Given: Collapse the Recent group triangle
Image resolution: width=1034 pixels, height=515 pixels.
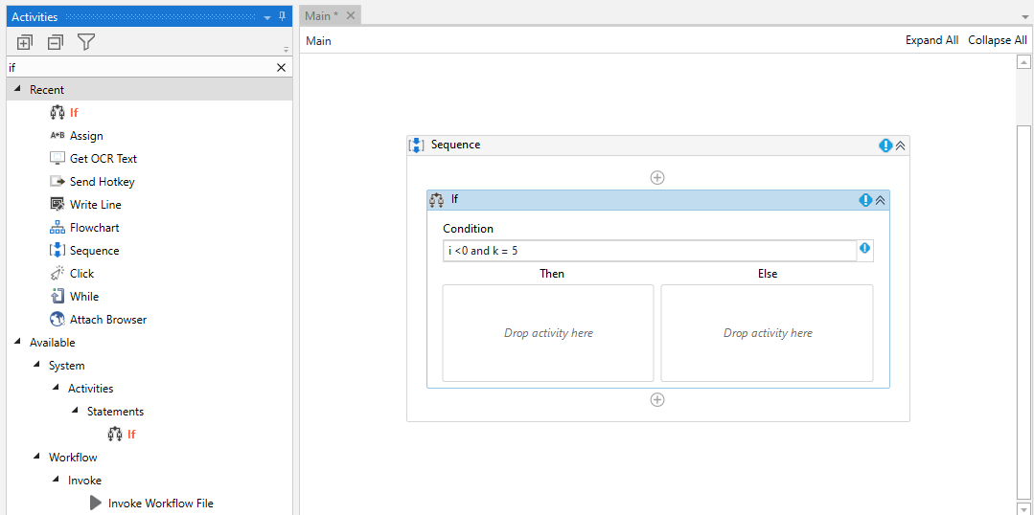Looking at the screenshot, I should pyautogui.click(x=17, y=89).
